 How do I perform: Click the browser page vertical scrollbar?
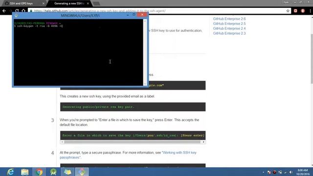312,59
